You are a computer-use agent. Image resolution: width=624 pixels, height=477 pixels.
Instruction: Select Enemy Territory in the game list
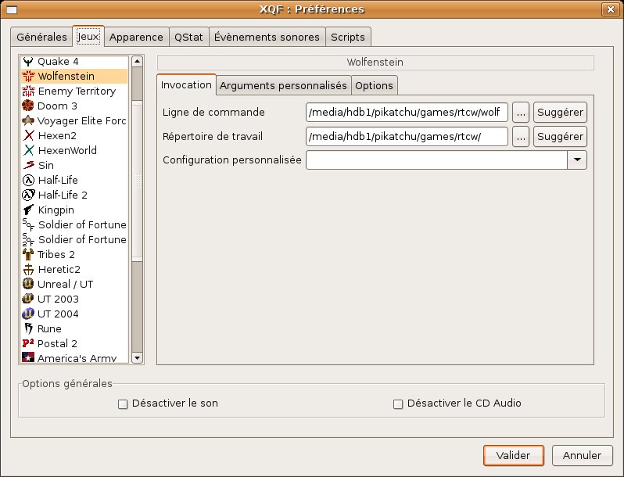77,91
